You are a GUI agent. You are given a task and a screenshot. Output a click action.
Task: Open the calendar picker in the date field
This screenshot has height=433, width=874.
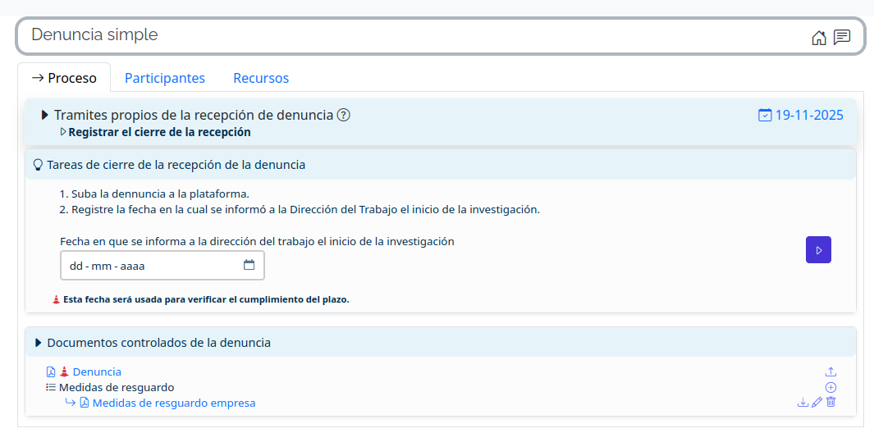coord(249,265)
